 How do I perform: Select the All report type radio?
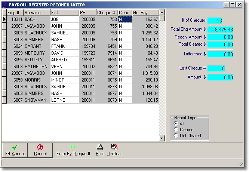176,123
